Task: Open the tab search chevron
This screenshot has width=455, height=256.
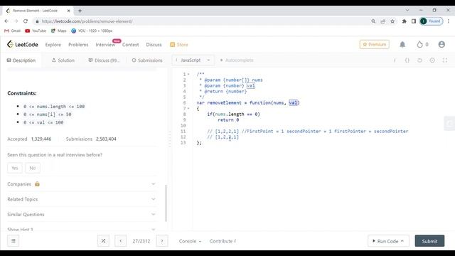Action: coord(407,10)
